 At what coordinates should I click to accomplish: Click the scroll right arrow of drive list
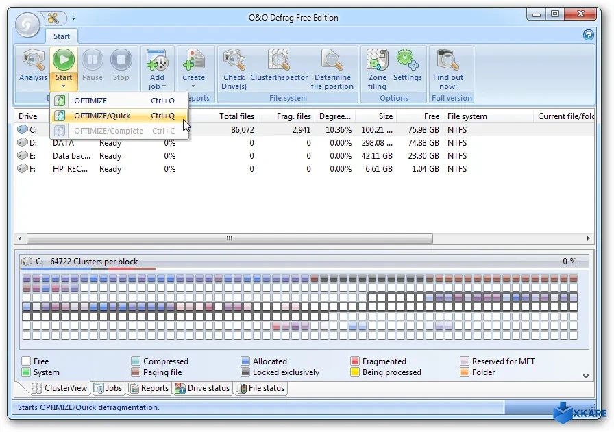pos(588,238)
